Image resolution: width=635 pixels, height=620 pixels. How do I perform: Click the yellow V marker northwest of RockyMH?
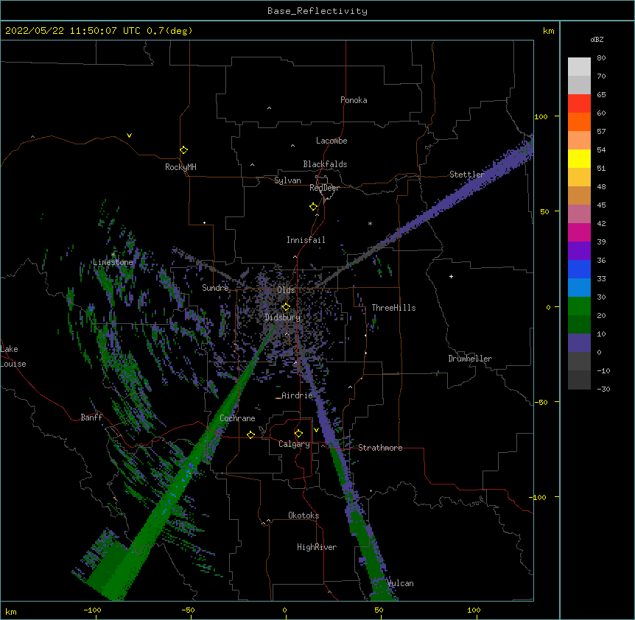pyautogui.click(x=129, y=135)
